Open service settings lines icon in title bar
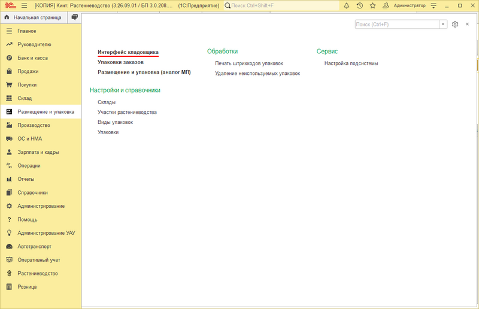The image size is (479, 309). click(433, 5)
